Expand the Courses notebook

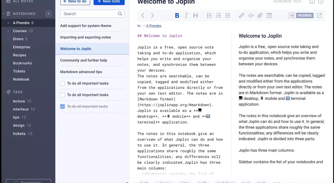click(x=8, y=31)
